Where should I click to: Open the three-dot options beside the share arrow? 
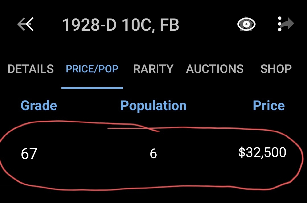tap(280, 24)
